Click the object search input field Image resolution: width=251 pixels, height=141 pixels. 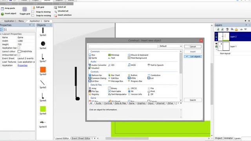[123, 46]
